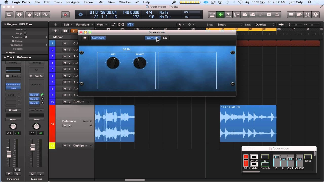The image size is (324, 182).
Task: Toggle Region Loop checkbox
Action: point(25,33)
